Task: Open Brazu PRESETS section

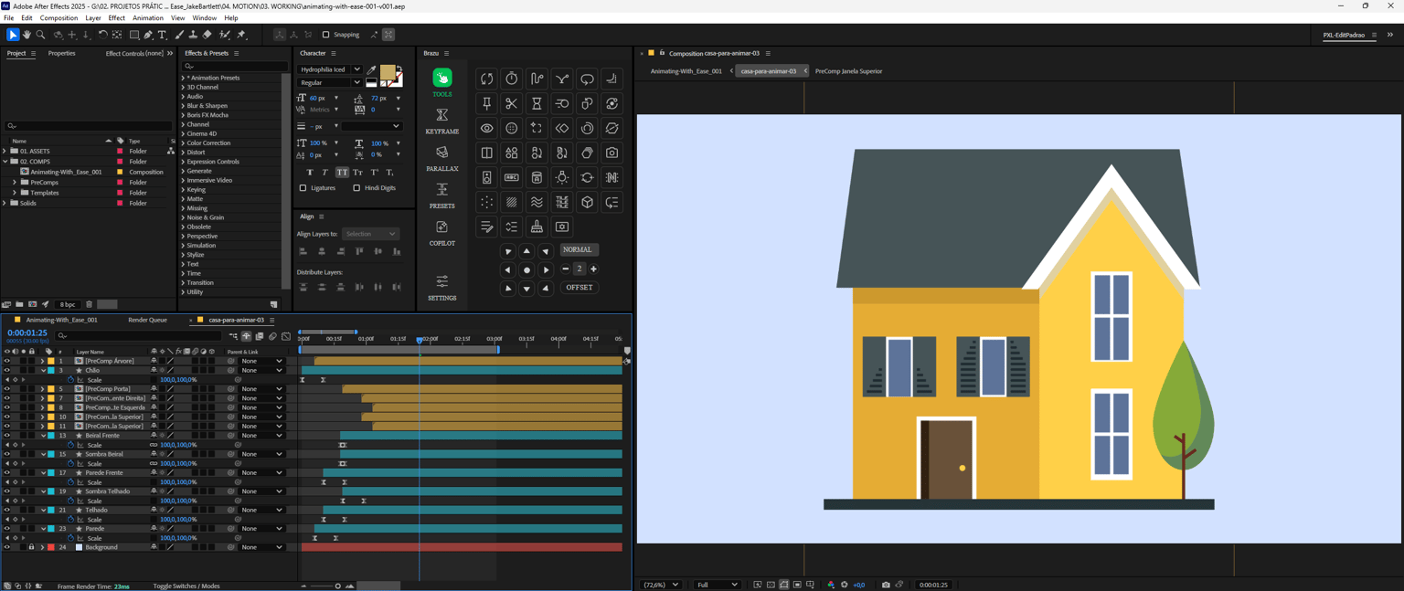Action: [442, 195]
